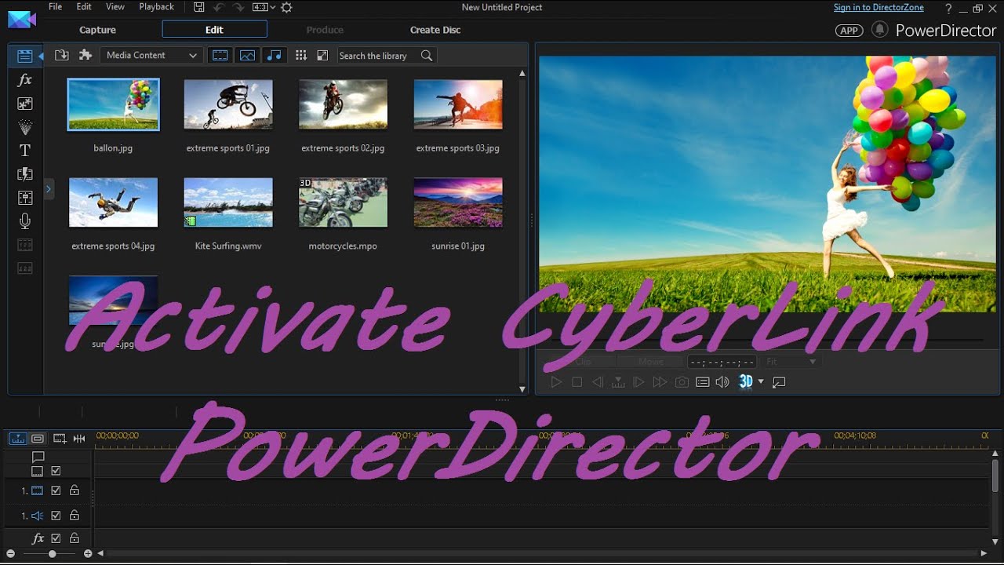Lock audio track 1
Screen dimensions: 1004x565
pyautogui.click(x=75, y=516)
